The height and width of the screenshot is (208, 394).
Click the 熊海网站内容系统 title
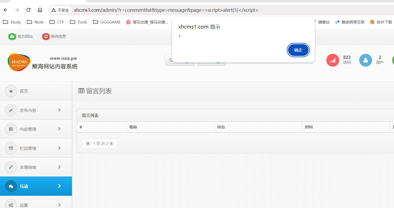pyautogui.click(x=55, y=67)
